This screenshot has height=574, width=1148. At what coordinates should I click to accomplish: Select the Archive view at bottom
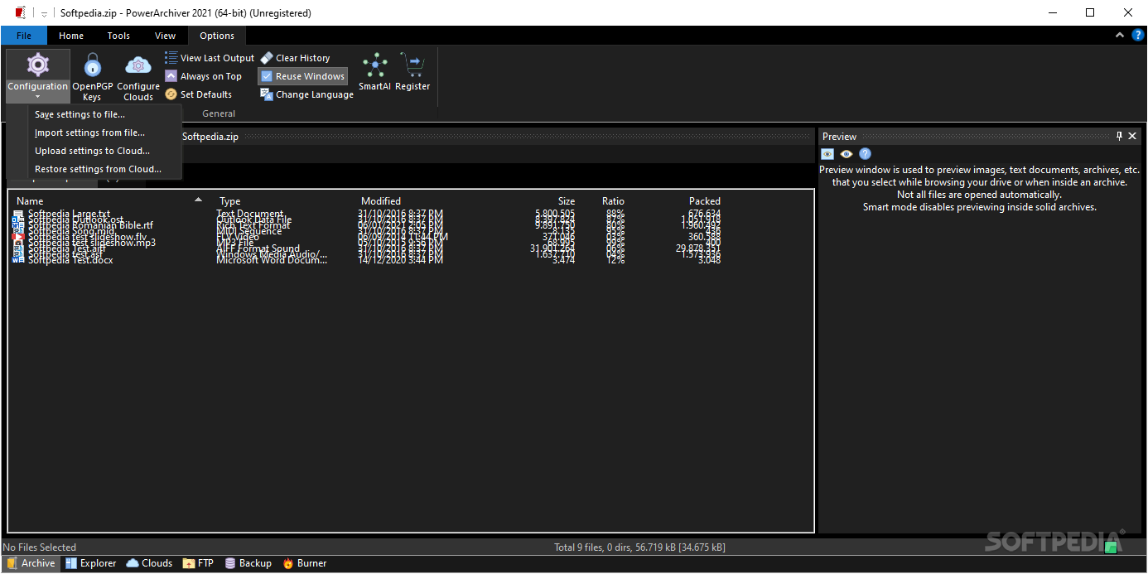point(31,563)
